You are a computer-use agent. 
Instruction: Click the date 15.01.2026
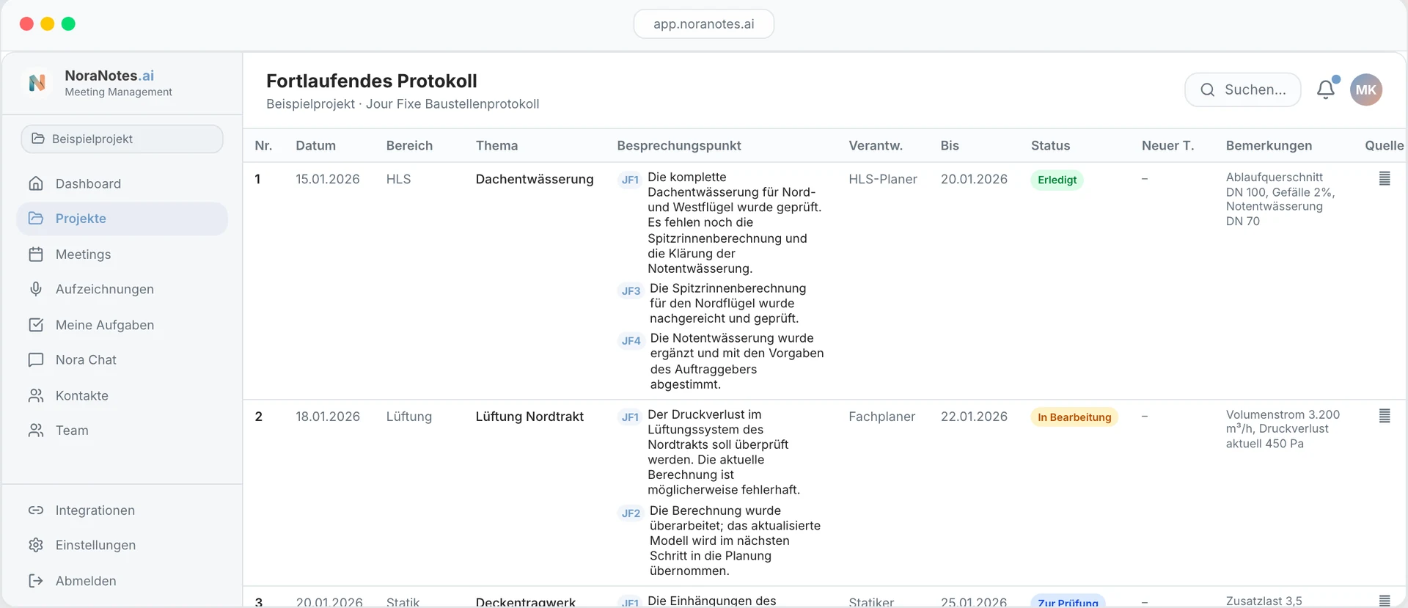(328, 179)
